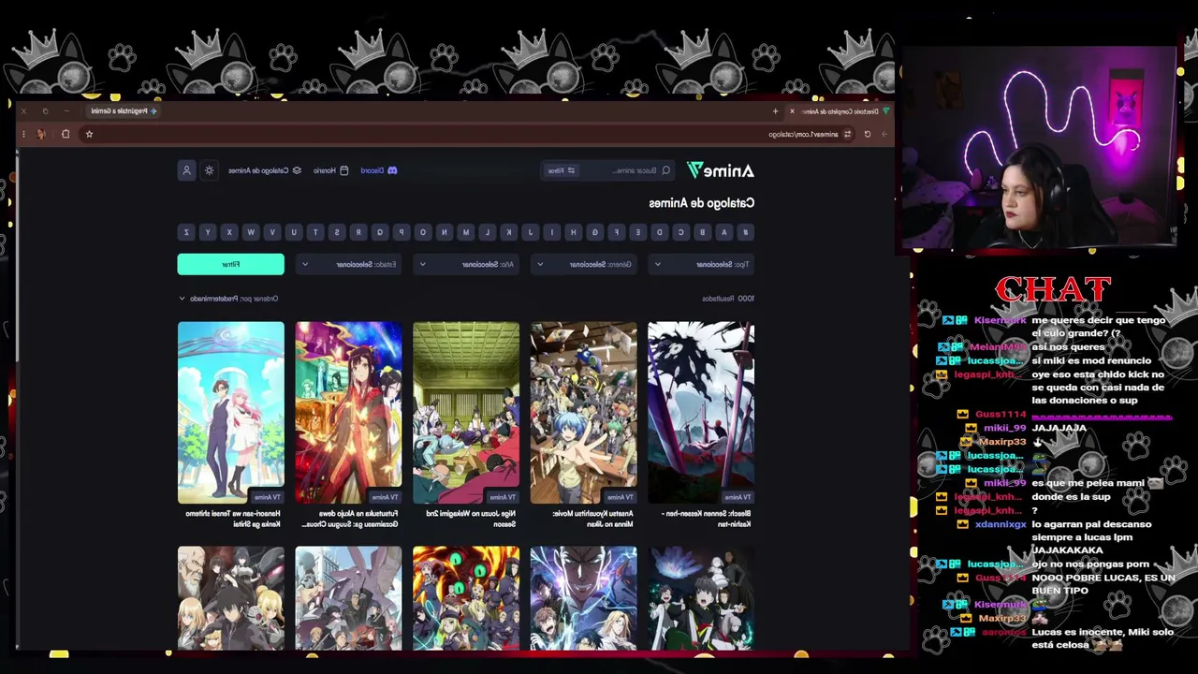This screenshot has height=674, width=1198.
Task: Click the AnimeV1 logo
Action: (721, 170)
